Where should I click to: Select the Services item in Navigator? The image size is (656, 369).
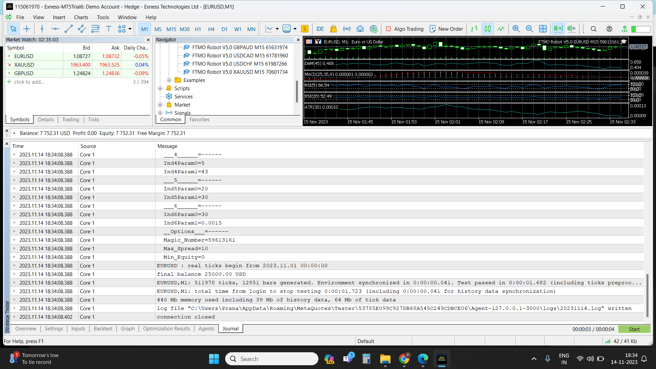(183, 97)
